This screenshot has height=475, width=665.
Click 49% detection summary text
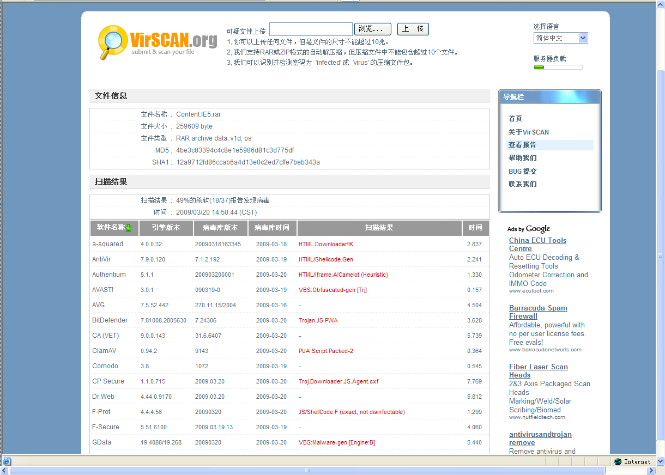pyautogui.click(x=223, y=200)
